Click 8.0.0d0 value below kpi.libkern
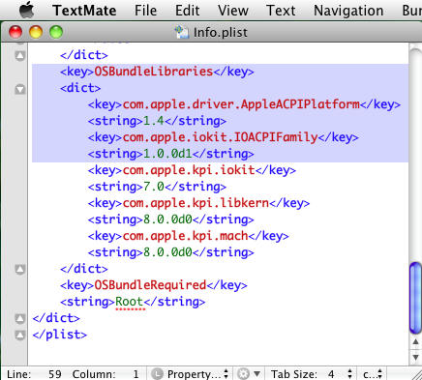422x380 pixels. click(x=167, y=219)
